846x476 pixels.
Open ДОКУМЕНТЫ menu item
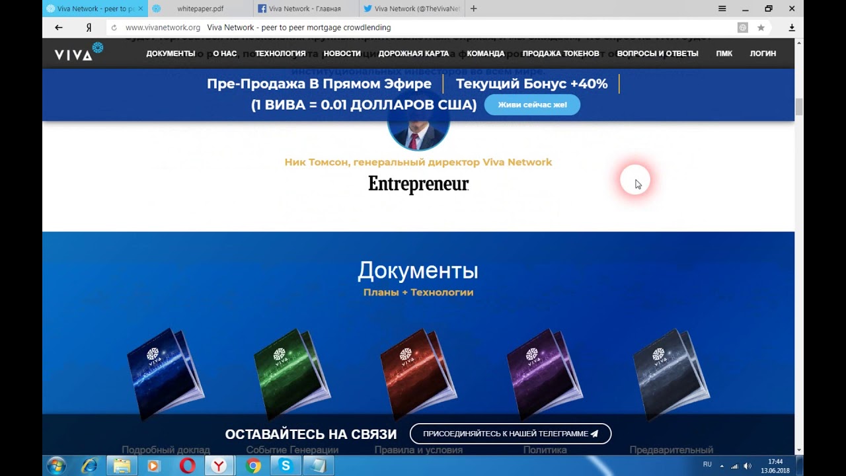(x=171, y=54)
